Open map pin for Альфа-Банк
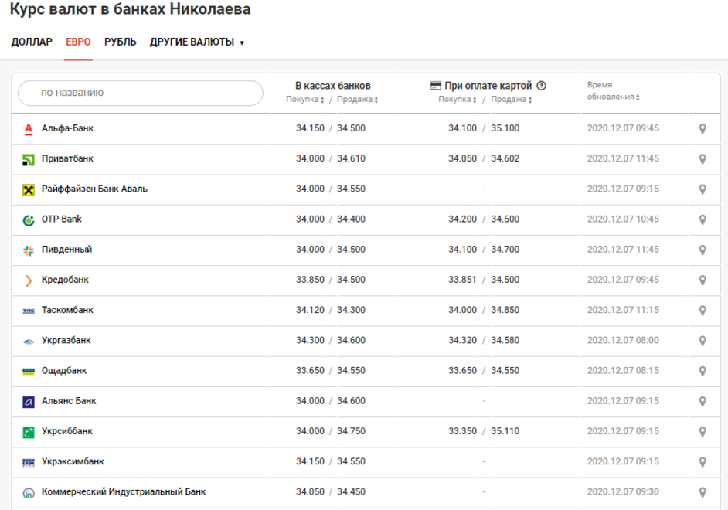 click(x=702, y=128)
